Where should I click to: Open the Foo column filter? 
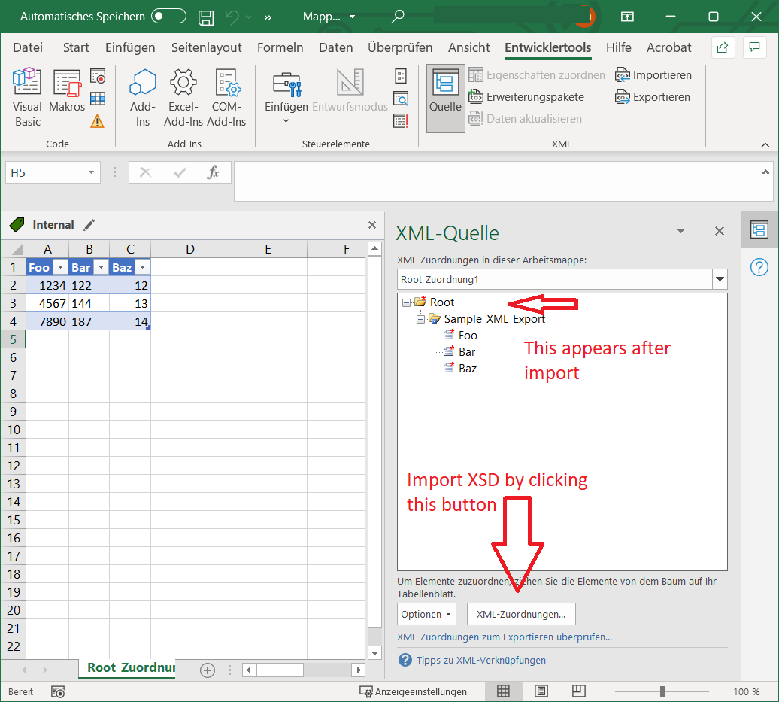click(59, 267)
